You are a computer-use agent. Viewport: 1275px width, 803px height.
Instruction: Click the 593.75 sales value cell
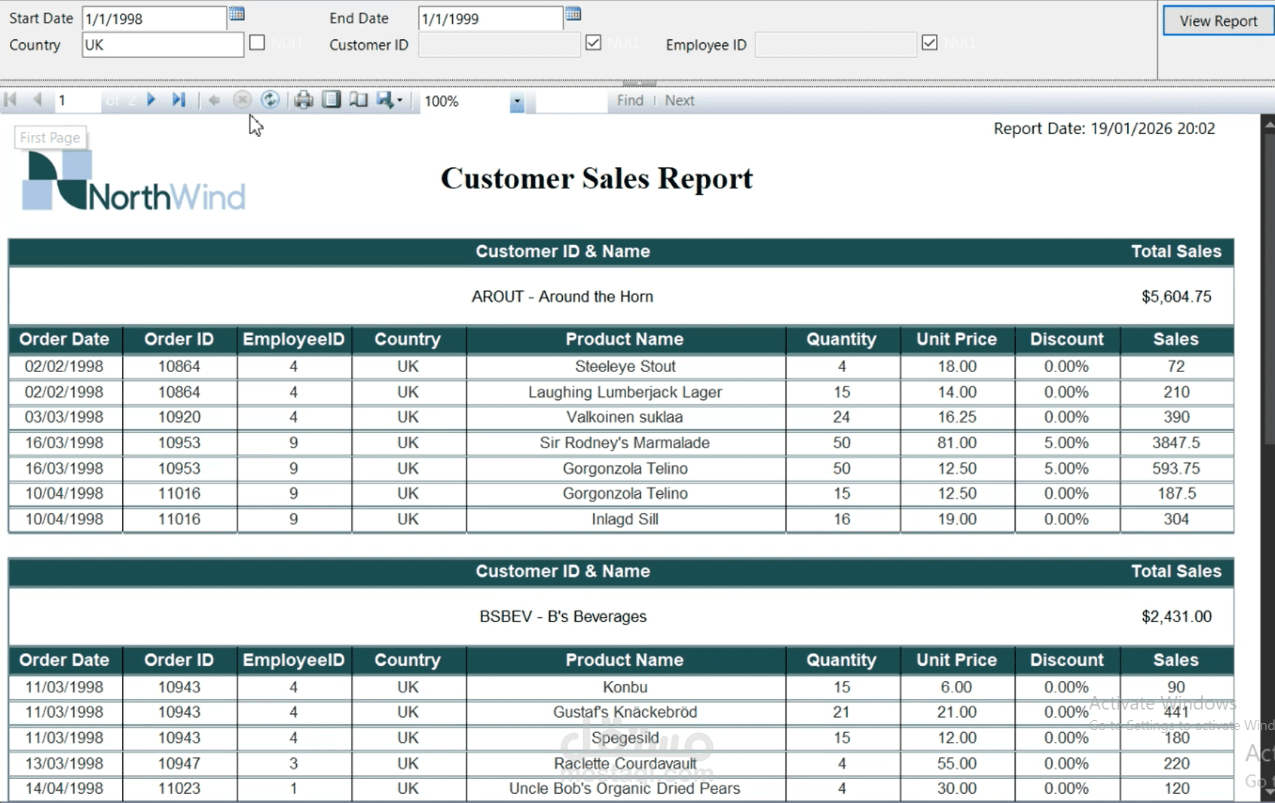click(1176, 469)
